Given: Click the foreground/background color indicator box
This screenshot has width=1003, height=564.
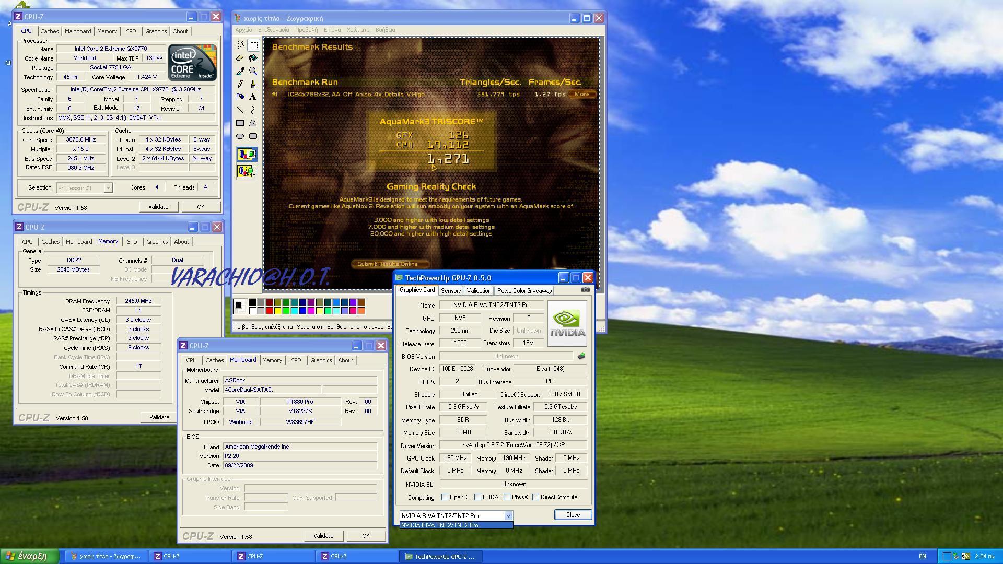Looking at the screenshot, I should point(240,306).
